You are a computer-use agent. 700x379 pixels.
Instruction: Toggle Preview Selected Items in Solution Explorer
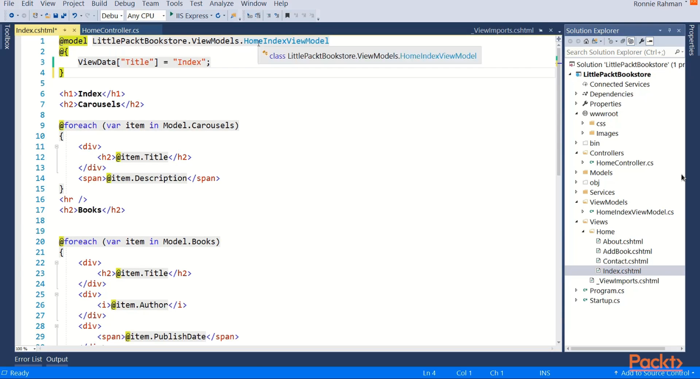click(x=650, y=41)
